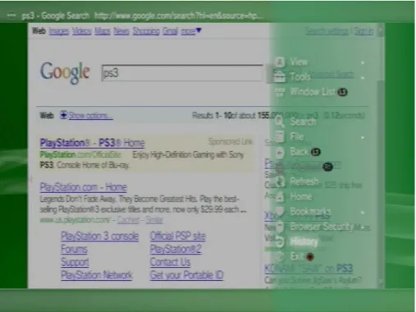Open the PlayStation 3 console sitelink
The image size is (416, 312).
click(x=99, y=236)
